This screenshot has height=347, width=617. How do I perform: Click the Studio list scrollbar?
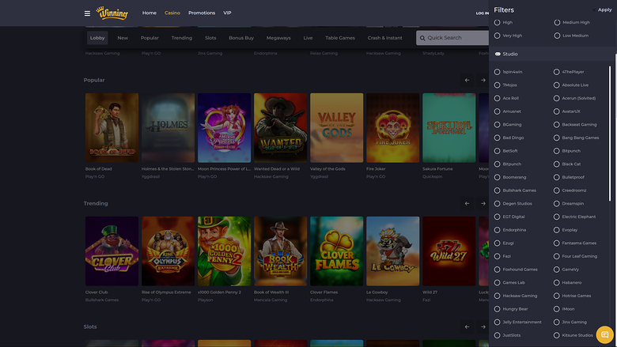coord(610,134)
